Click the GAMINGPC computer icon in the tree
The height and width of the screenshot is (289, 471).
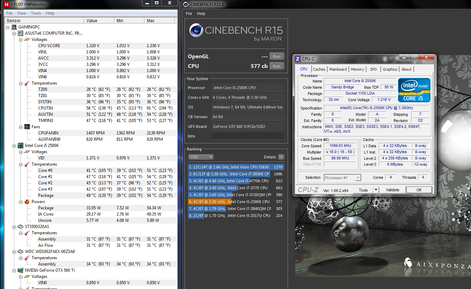tap(14, 27)
